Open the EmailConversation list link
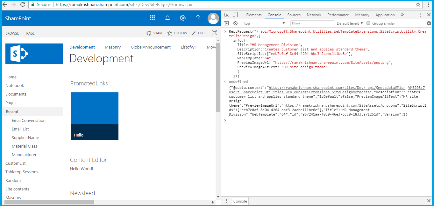Screen dimensions: 434x206 (x=29, y=120)
